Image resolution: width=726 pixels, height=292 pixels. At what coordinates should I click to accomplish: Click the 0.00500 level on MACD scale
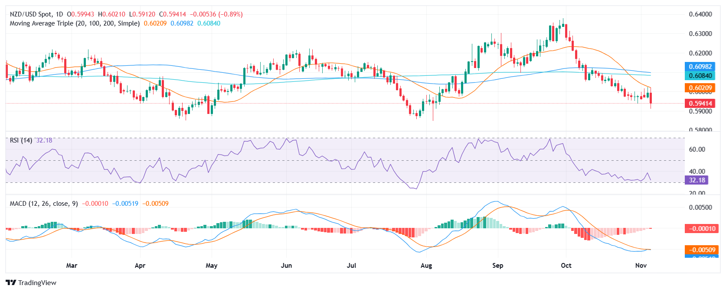[700, 208]
